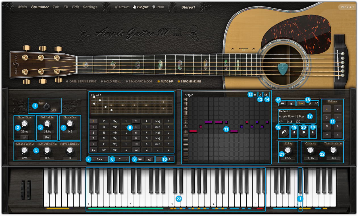
Task: Toggle HOLD PEDAL option
Action: (x=111, y=82)
